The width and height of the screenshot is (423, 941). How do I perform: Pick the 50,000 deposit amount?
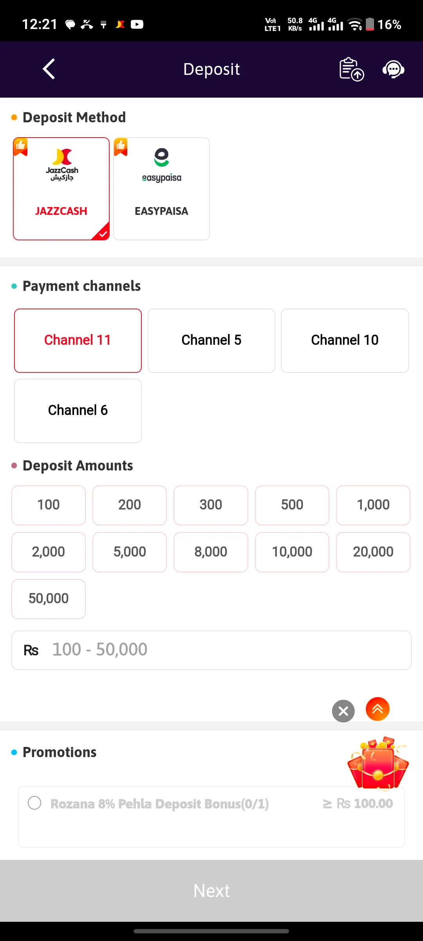click(49, 599)
